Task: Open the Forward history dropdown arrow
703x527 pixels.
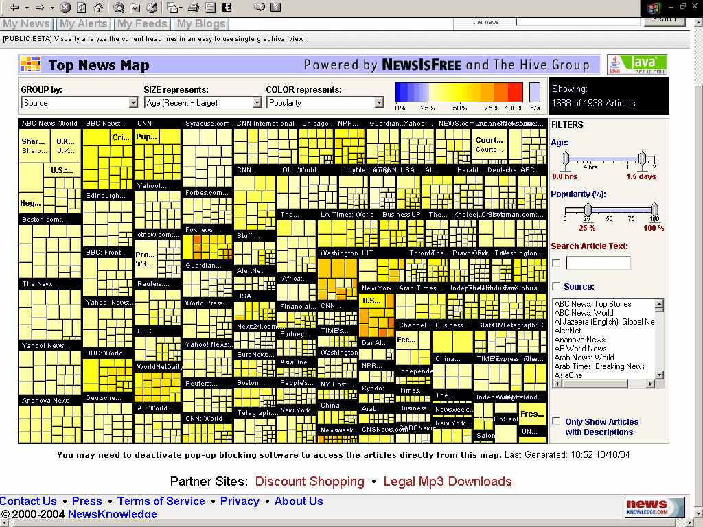Action: 52,8
